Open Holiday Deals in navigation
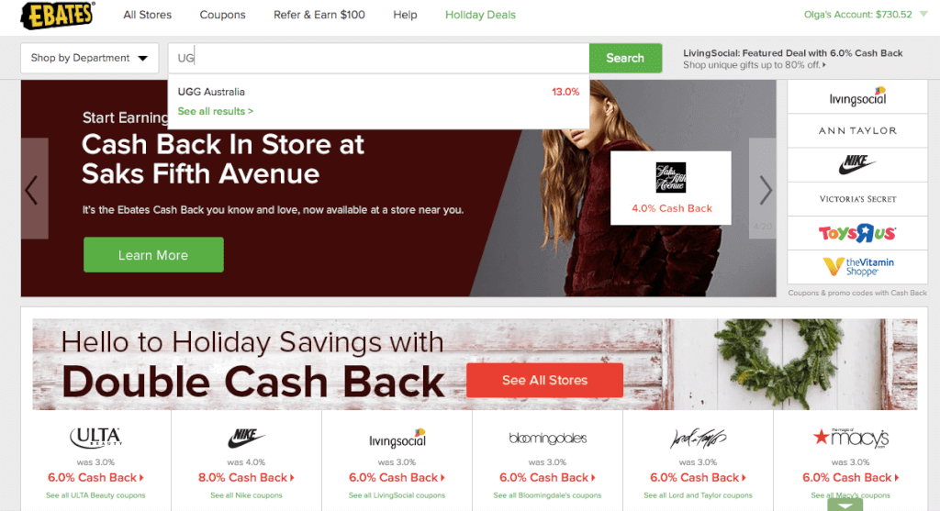The image size is (940, 511). click(480, 15)
